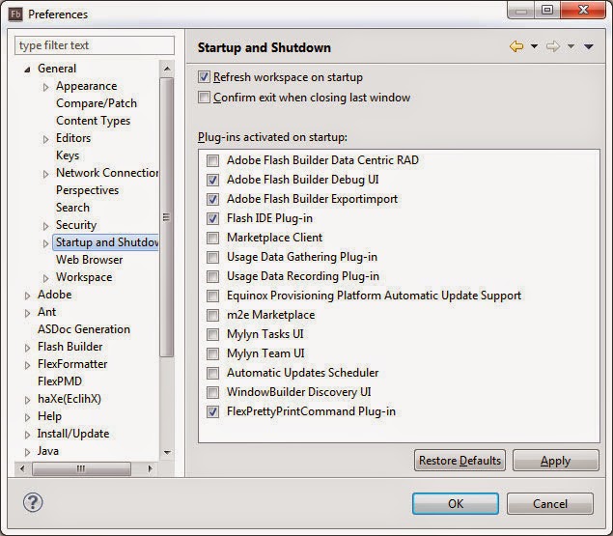The width and height of the screenshot is (613, 536).
Task: Expand the Help tree node
Action: tap(27, 417)
